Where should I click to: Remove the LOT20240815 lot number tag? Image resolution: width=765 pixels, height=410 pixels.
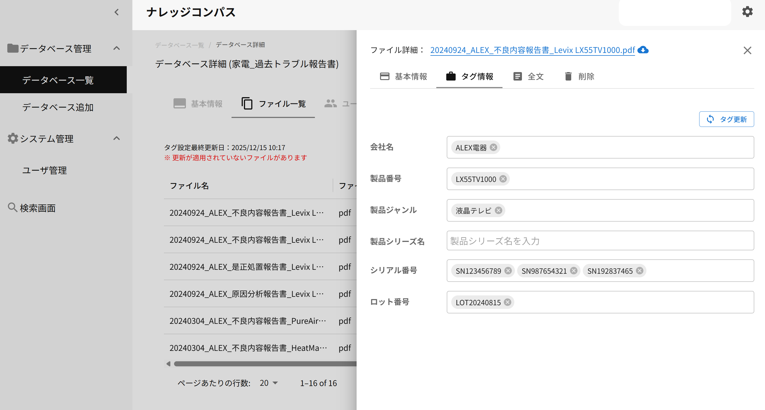(508, 302)
